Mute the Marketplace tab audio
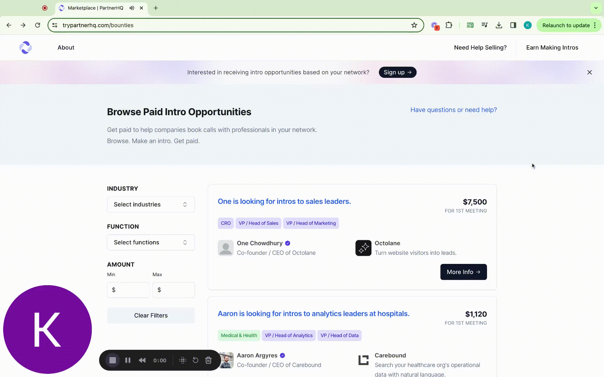This screenshot has height=377, width=604. (132, 8)
